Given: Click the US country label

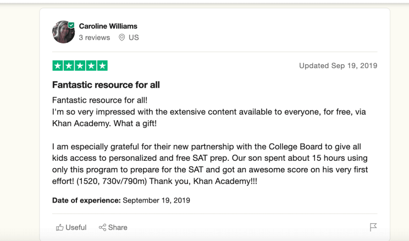Looking at the screenshot, I should pos(134,38).
